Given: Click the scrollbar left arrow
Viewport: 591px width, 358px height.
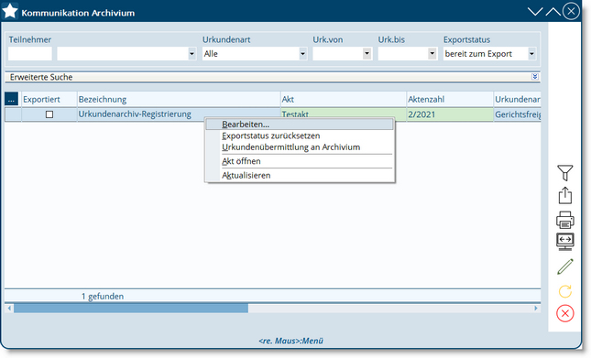Looking at the screenshot, I should tap(9, 309).
